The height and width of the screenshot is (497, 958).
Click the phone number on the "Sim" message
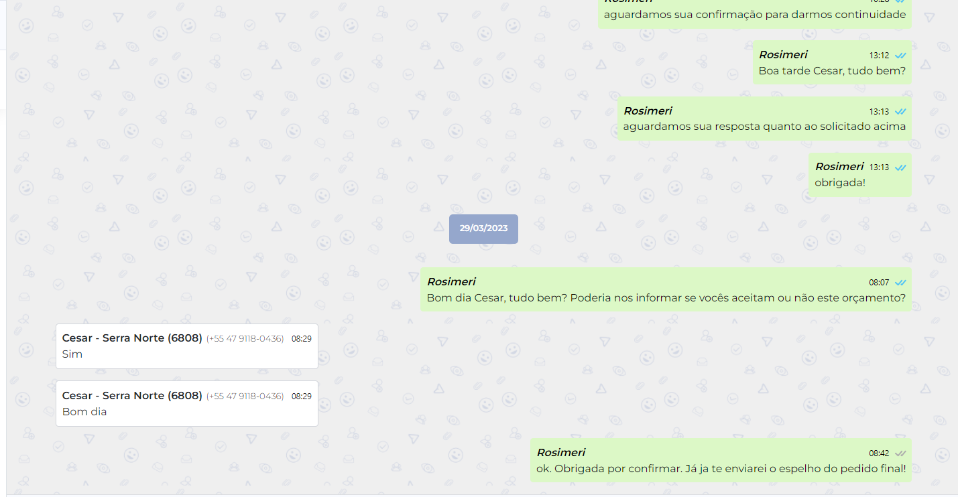[x=245, y=339]
